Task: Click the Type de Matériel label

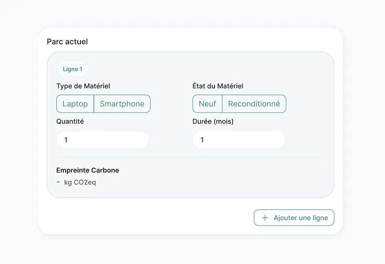Action: [x=83, y=86]
